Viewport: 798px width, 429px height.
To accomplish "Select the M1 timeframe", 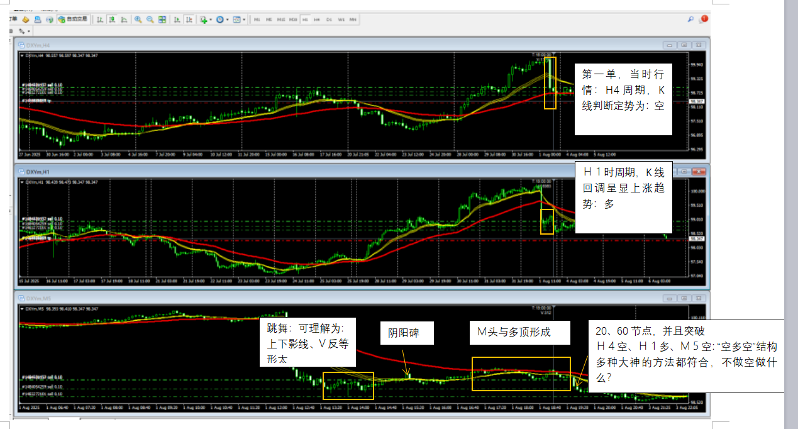I will pos(257,20).
